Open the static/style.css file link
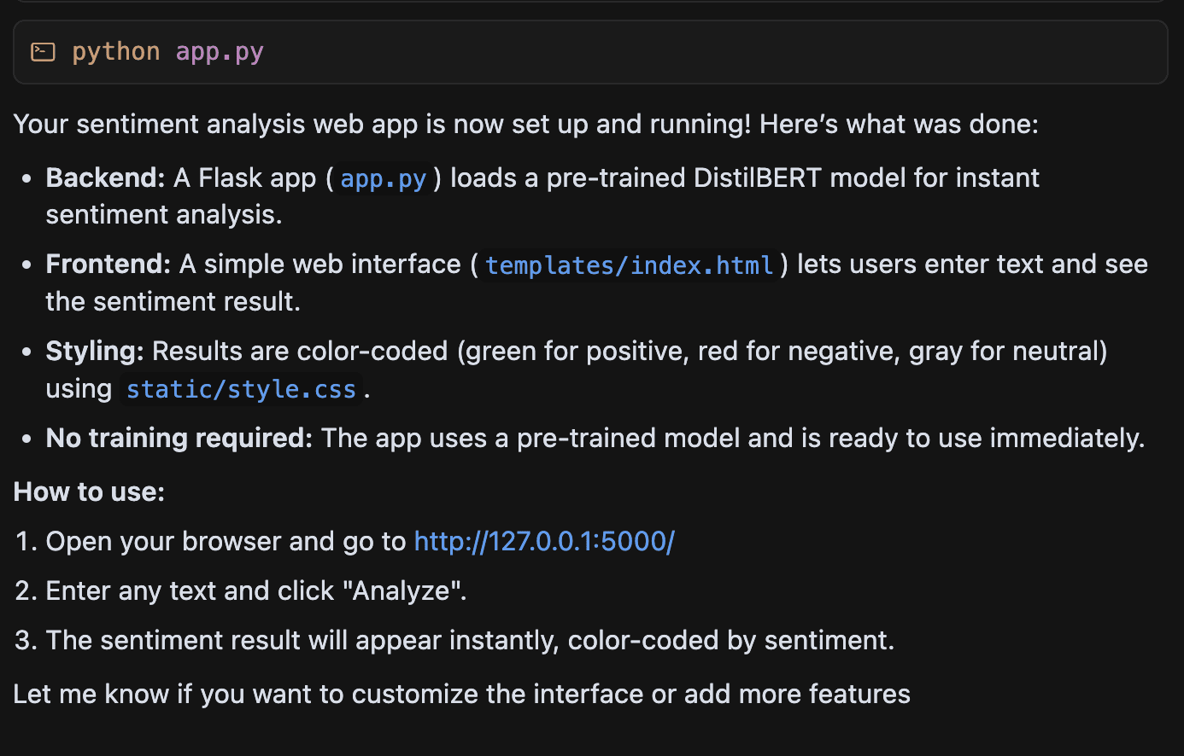1184x756 pixels. click(241, 390)
